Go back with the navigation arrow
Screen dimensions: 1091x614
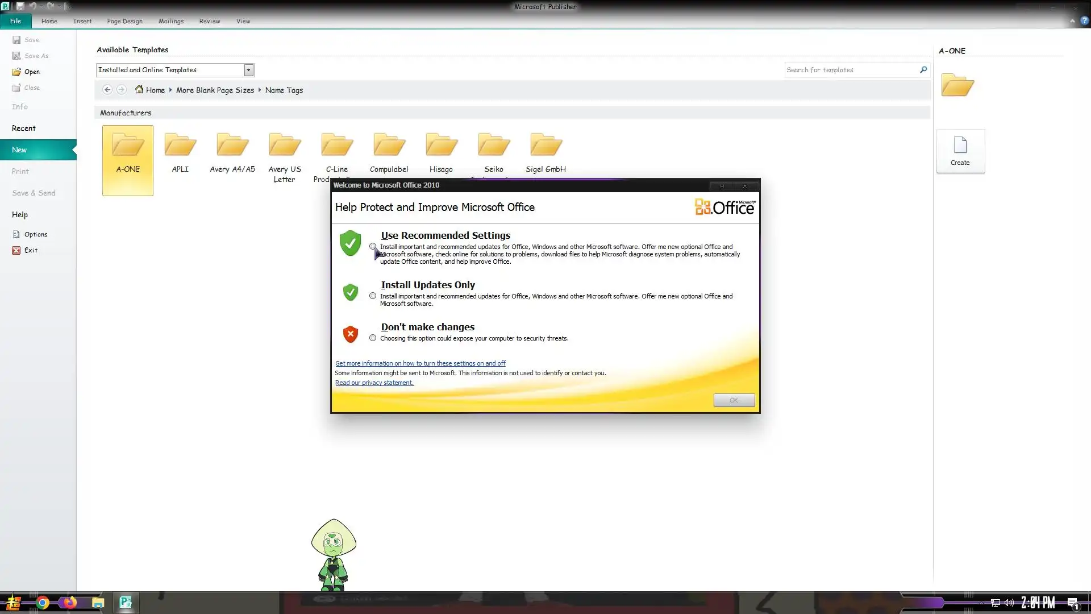click(x=107, y=90)
